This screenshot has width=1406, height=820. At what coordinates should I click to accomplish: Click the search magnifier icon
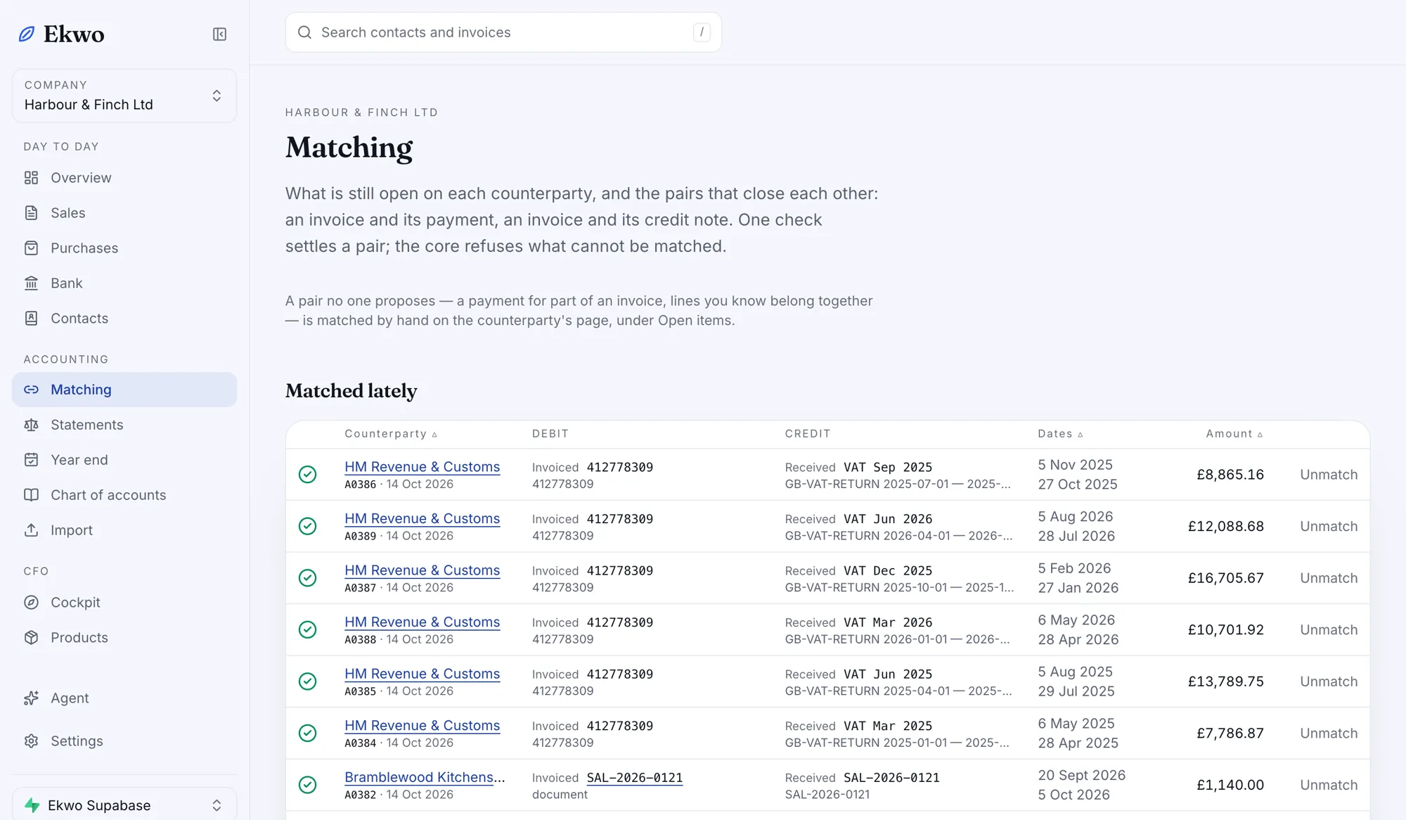pyautogui.click(x=304, y=32)
